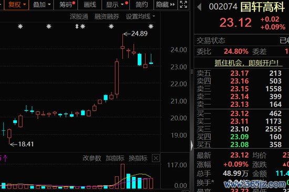
Task: Toggle fullscreen chart icon
Action: click(x=183, y=4)
